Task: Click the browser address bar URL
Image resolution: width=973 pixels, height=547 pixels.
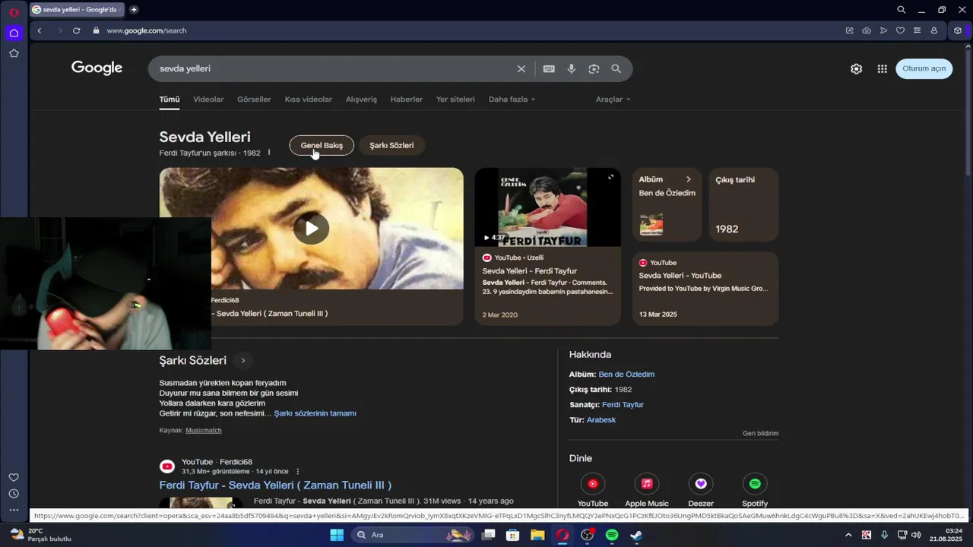Action: (147, 30)
